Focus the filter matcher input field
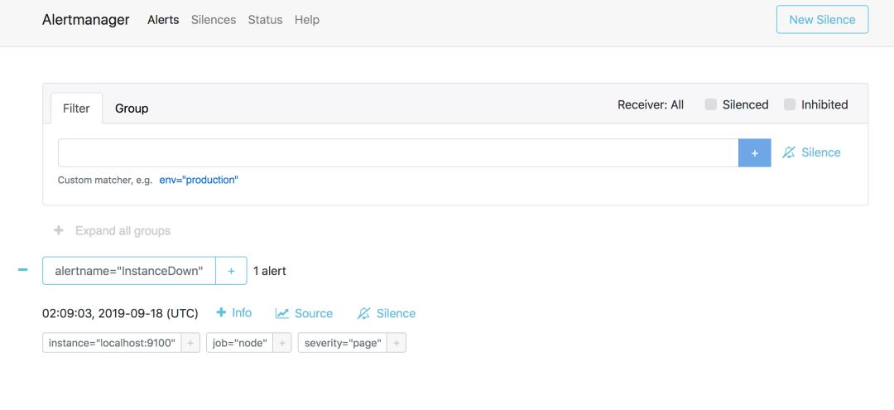894x410 pixels. (397, 152)
